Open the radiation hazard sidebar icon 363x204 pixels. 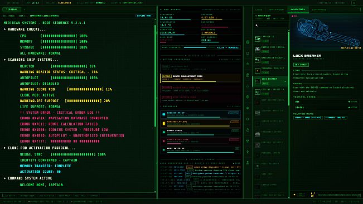coord(248,141)
